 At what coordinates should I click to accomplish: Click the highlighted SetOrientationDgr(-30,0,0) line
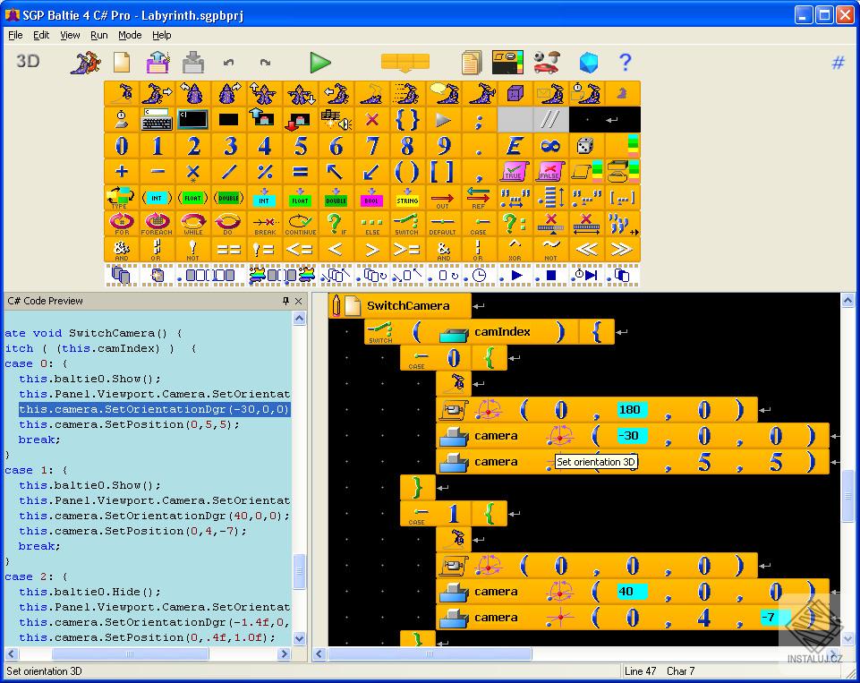coord(154,409)
